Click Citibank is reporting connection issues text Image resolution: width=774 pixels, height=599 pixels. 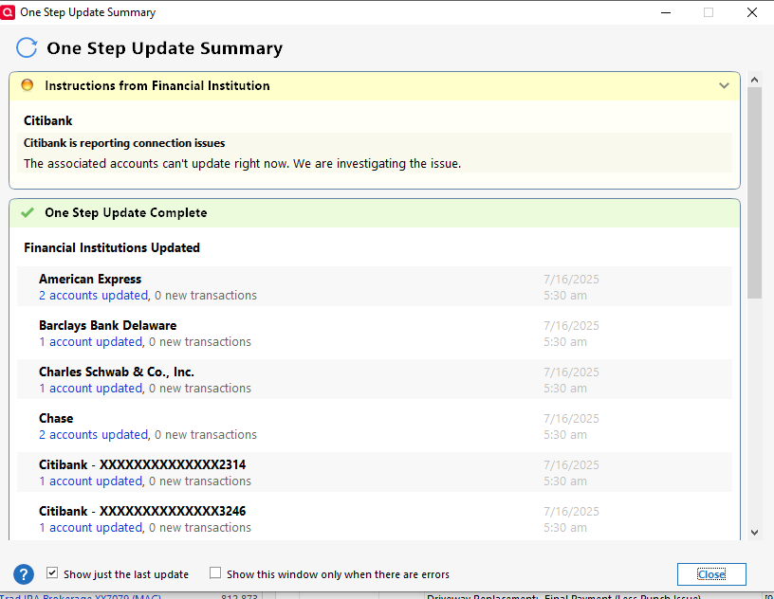tap(124, 142)
